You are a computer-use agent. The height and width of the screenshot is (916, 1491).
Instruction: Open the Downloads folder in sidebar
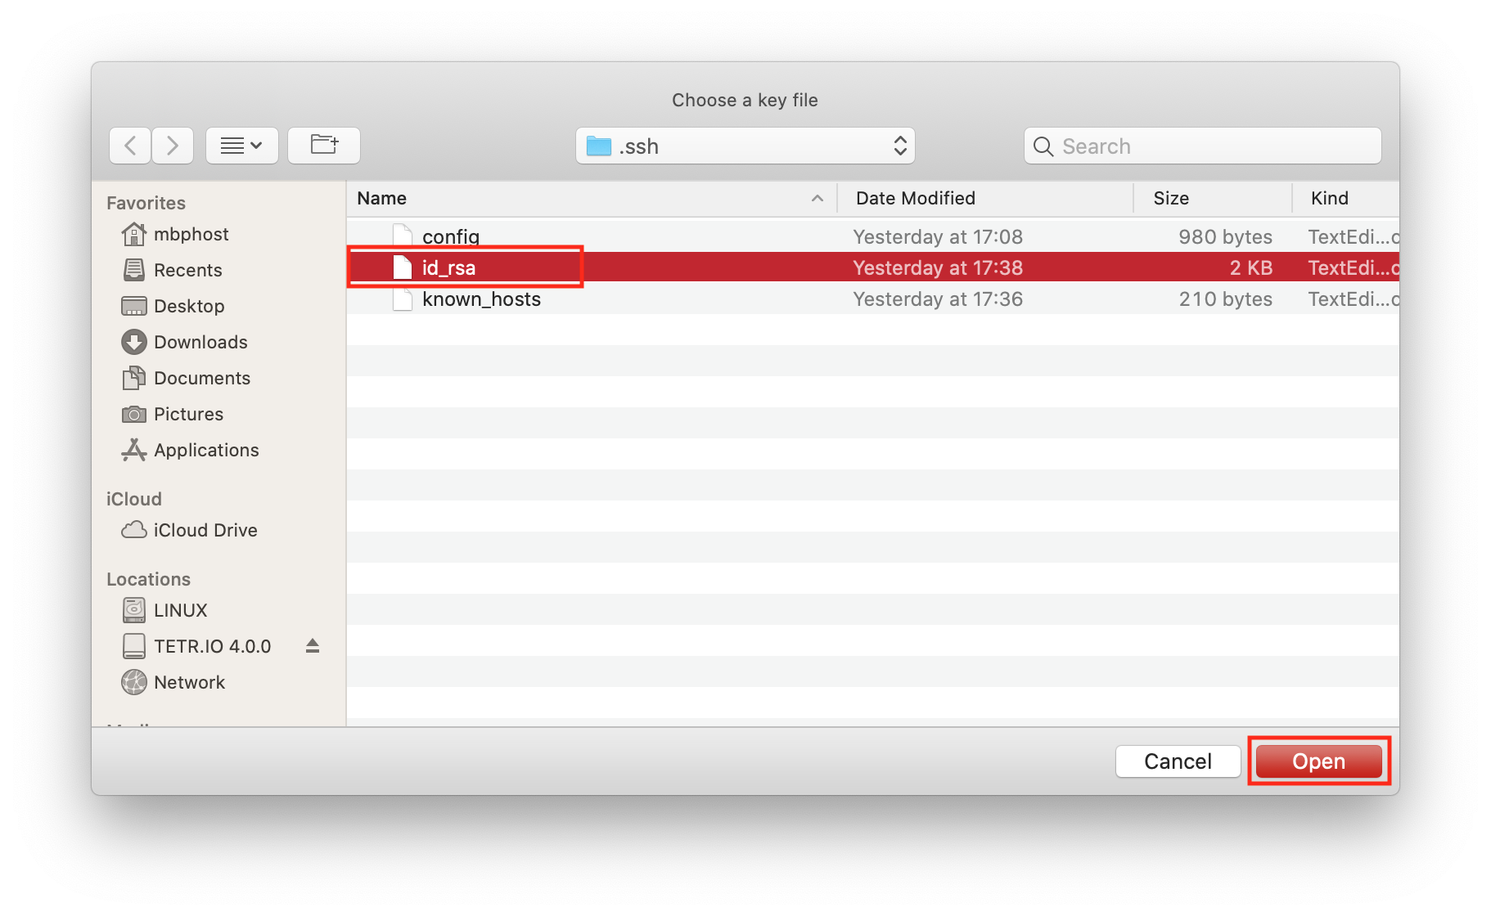200,342
